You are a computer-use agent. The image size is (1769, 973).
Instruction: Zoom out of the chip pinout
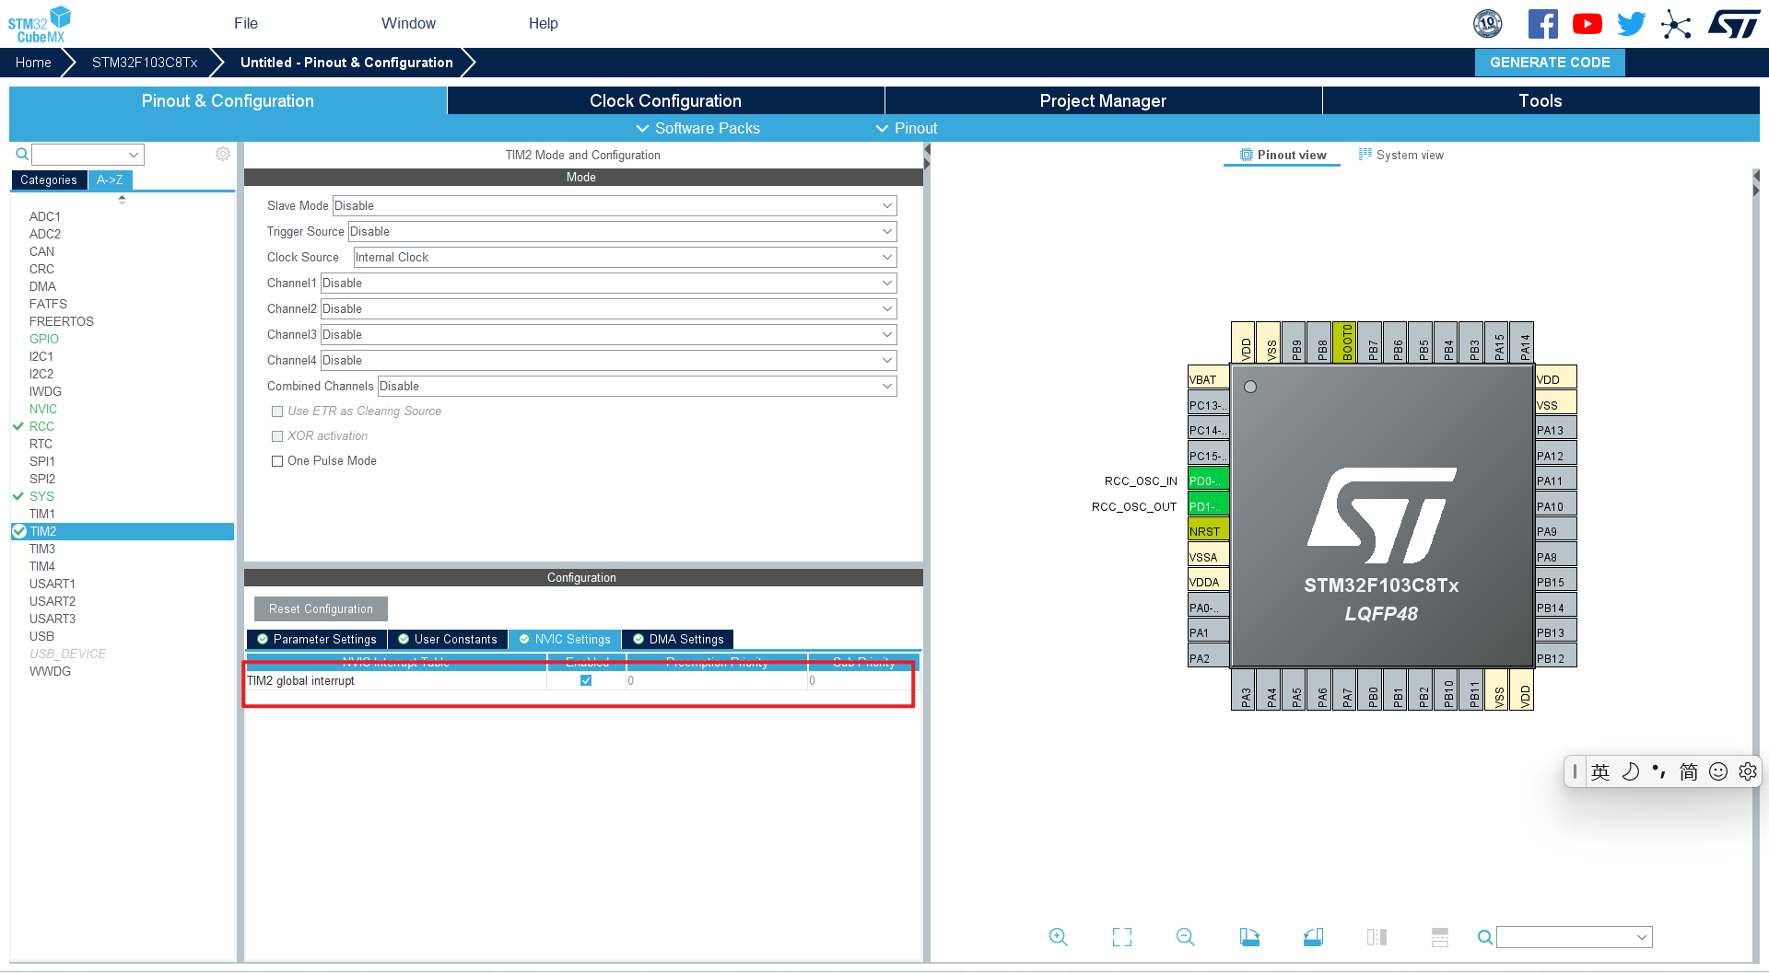1186,937
